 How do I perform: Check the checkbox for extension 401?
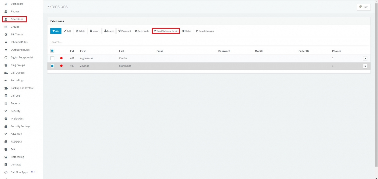[x=52, y=58]
